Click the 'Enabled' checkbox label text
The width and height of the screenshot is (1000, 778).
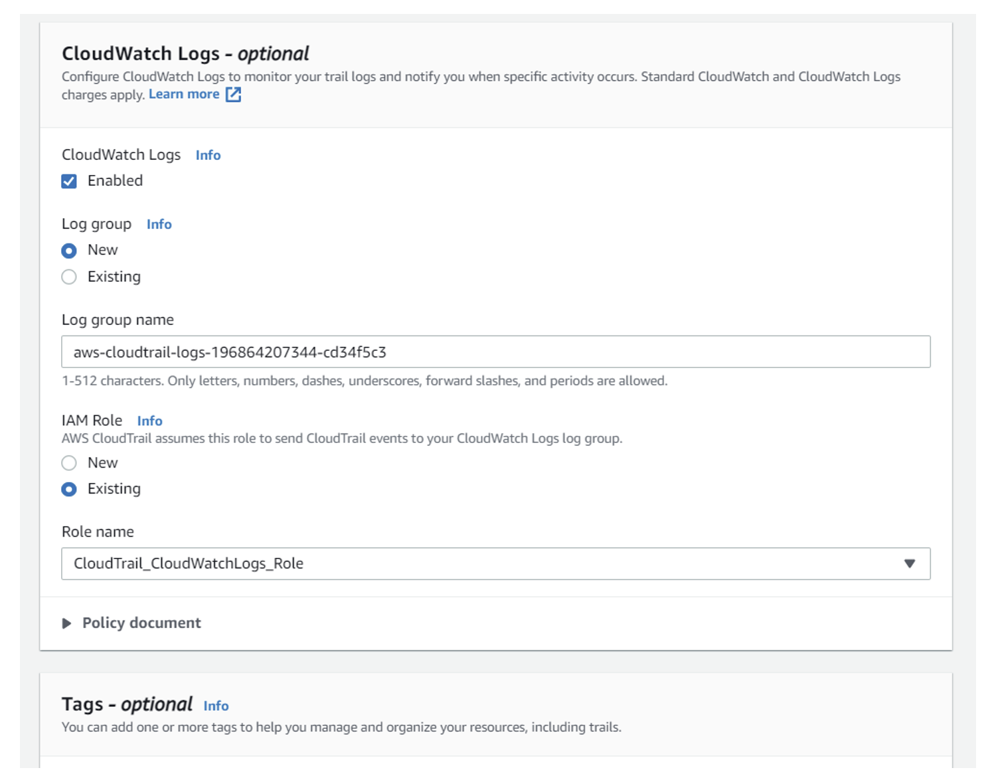click(x=115, y=181)
